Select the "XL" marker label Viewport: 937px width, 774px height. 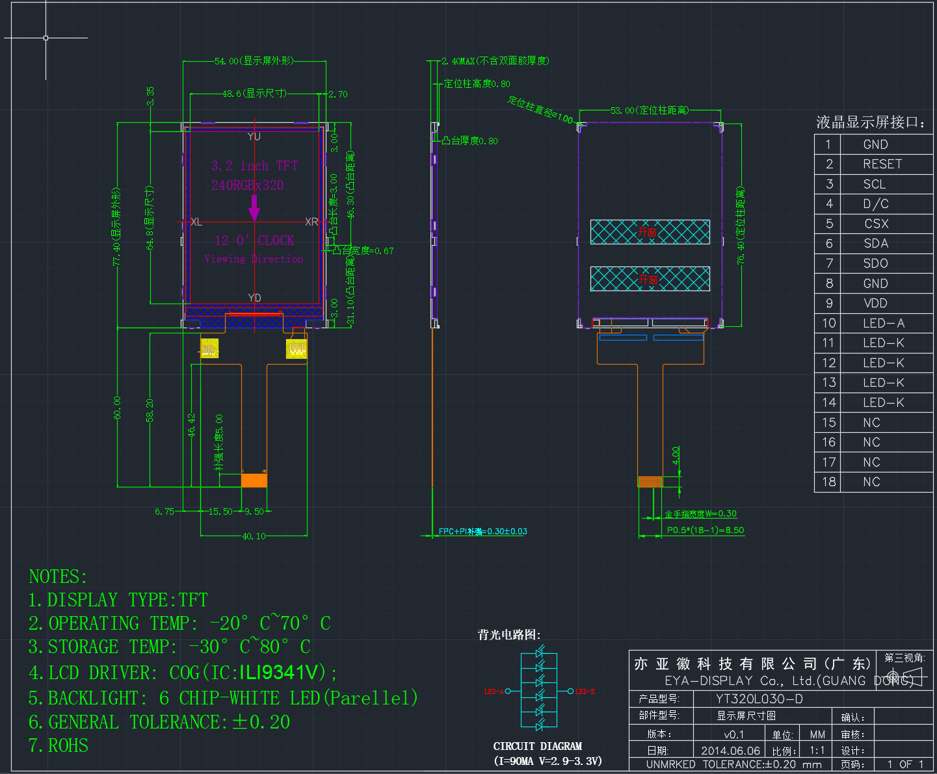click(x=196, y=222)
